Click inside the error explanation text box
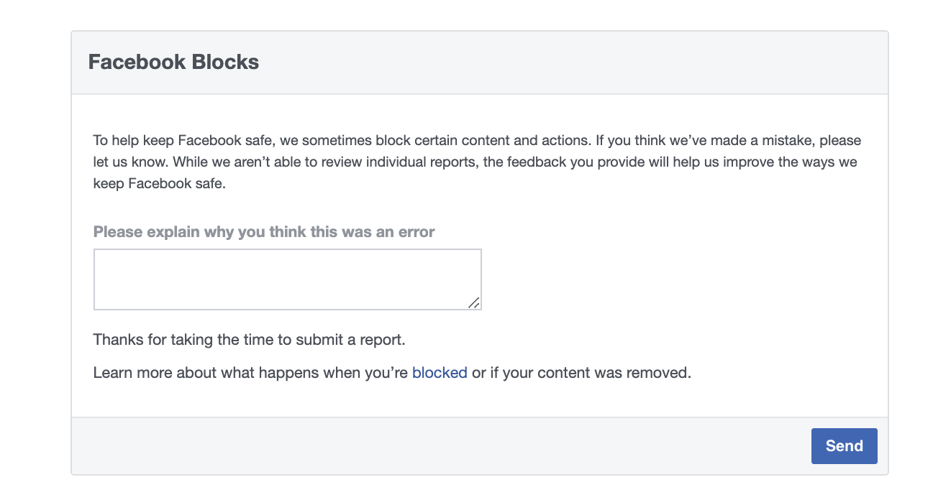Viewport: 951px width, 500px height. [x=287, y=279]
